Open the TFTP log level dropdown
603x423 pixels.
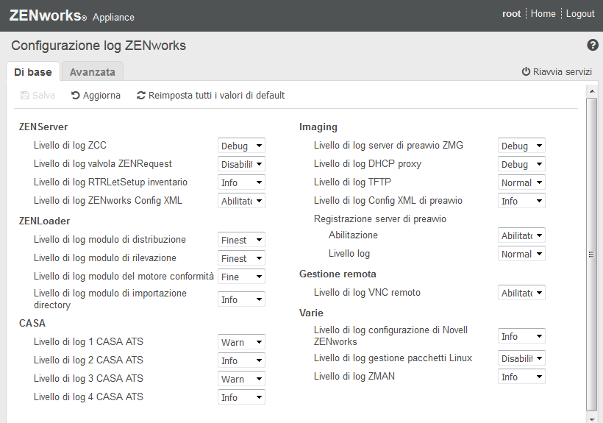coord(521,182)
